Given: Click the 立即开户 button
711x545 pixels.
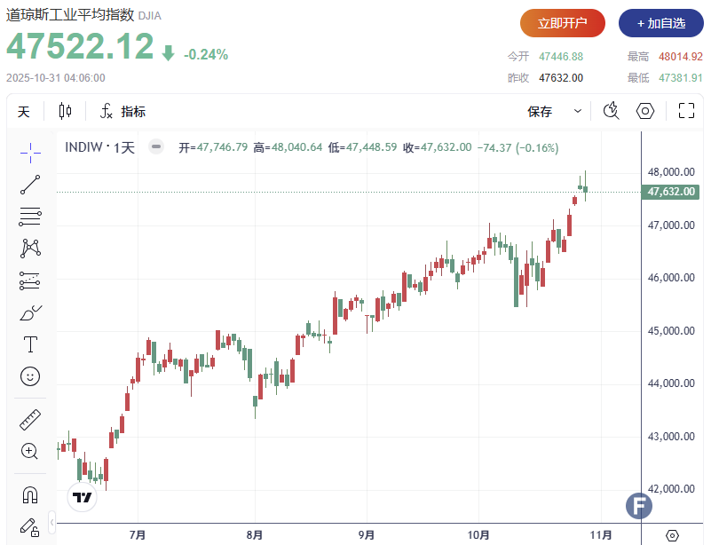Looking at the screenshot, I should (x=562, y=23).
